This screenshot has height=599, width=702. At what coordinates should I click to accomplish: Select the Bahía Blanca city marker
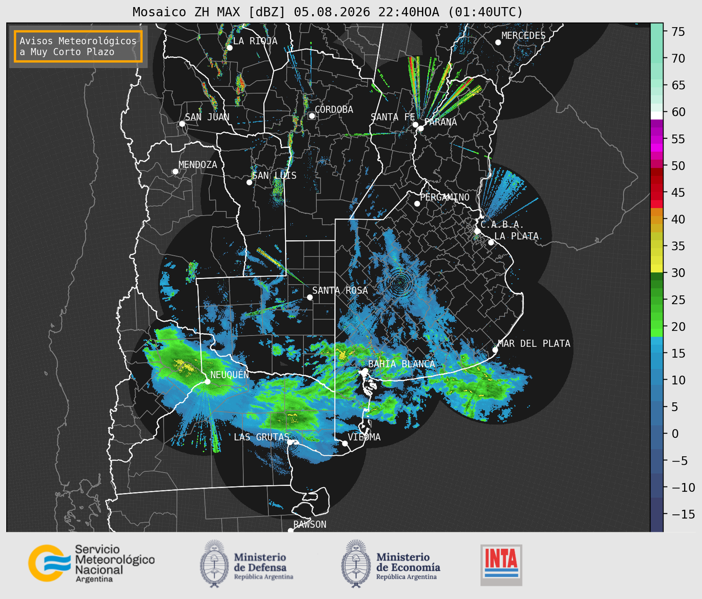[x=365, y=371]
